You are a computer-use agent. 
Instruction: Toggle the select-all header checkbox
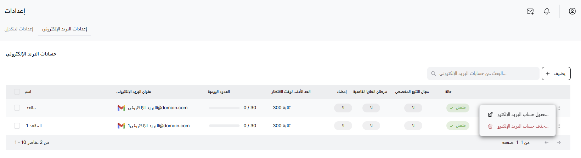tap(17, 92)
